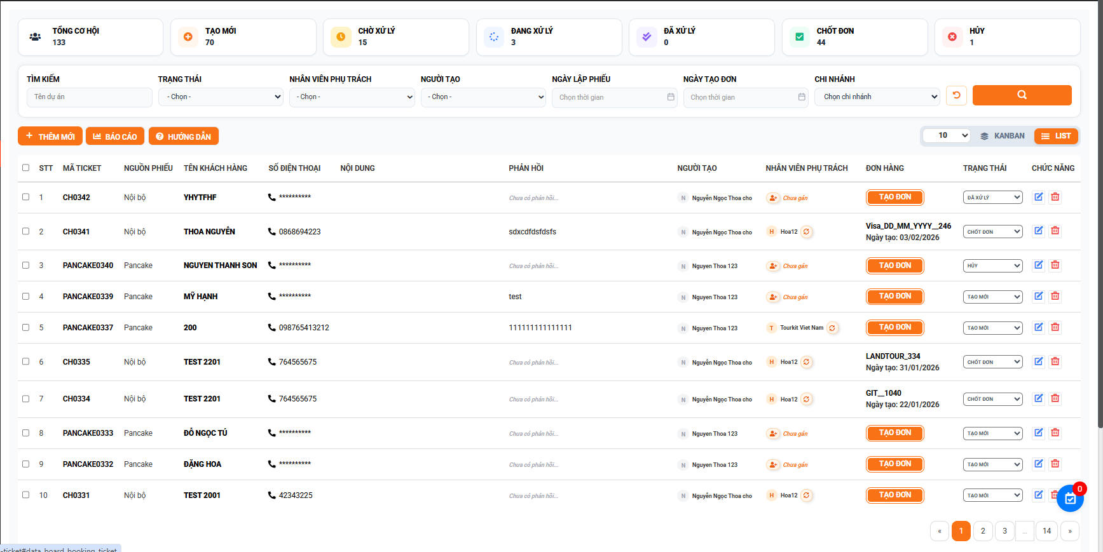This screenshot has width=1103, height=552.
Task: Click the orange search magnifier button
Action: 1022,95
